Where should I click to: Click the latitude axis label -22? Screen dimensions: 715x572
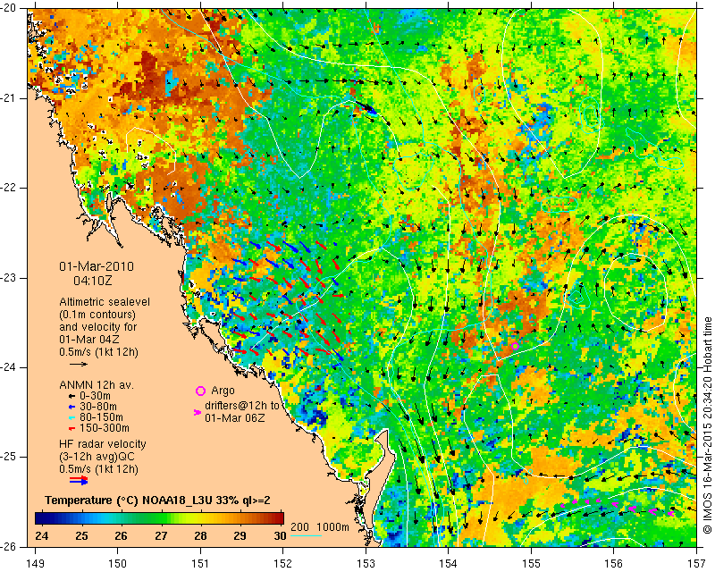coord(9,188)
